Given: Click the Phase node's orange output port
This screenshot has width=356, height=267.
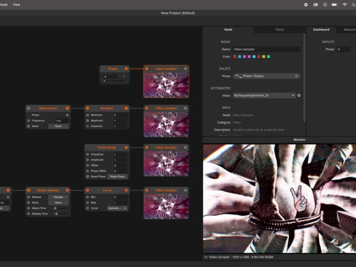Looking at the screenshot, I should click(126, 69).
